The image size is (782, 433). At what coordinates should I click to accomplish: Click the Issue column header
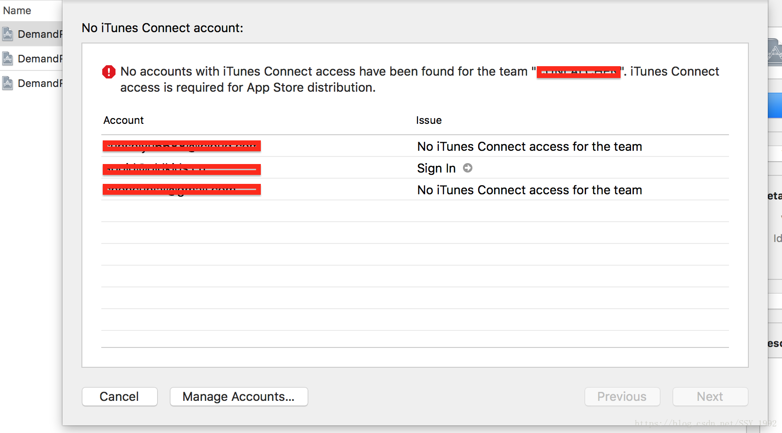[429, 120]
